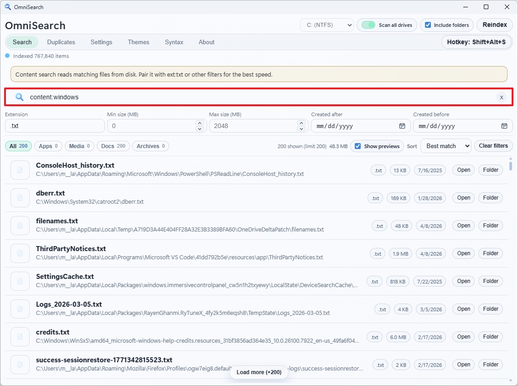This screenshot has width=518, height=386.
Task: Switch to the Duplicates tab
Action: [61, 42]
